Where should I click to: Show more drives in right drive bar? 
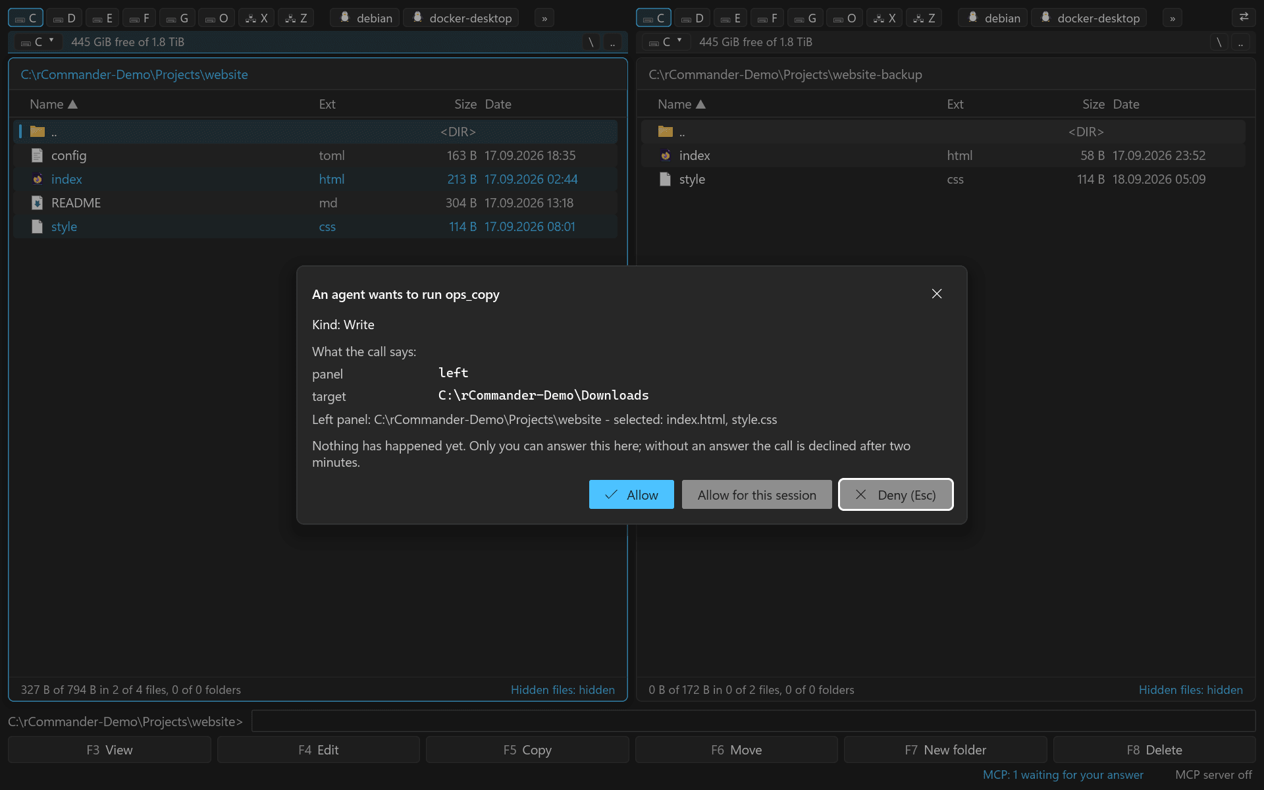1172,18
